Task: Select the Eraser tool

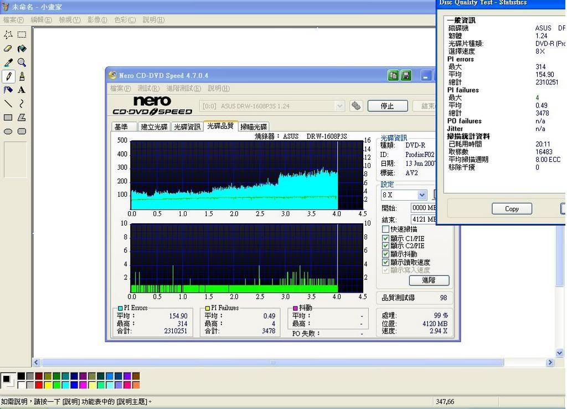Action: 8,49
